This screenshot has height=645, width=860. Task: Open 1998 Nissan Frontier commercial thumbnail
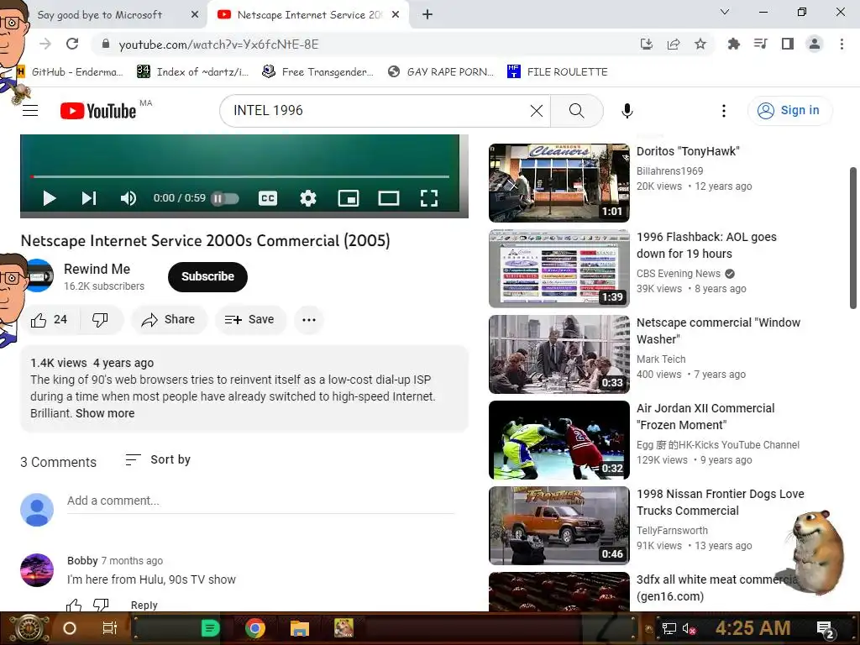coord(558,526)
